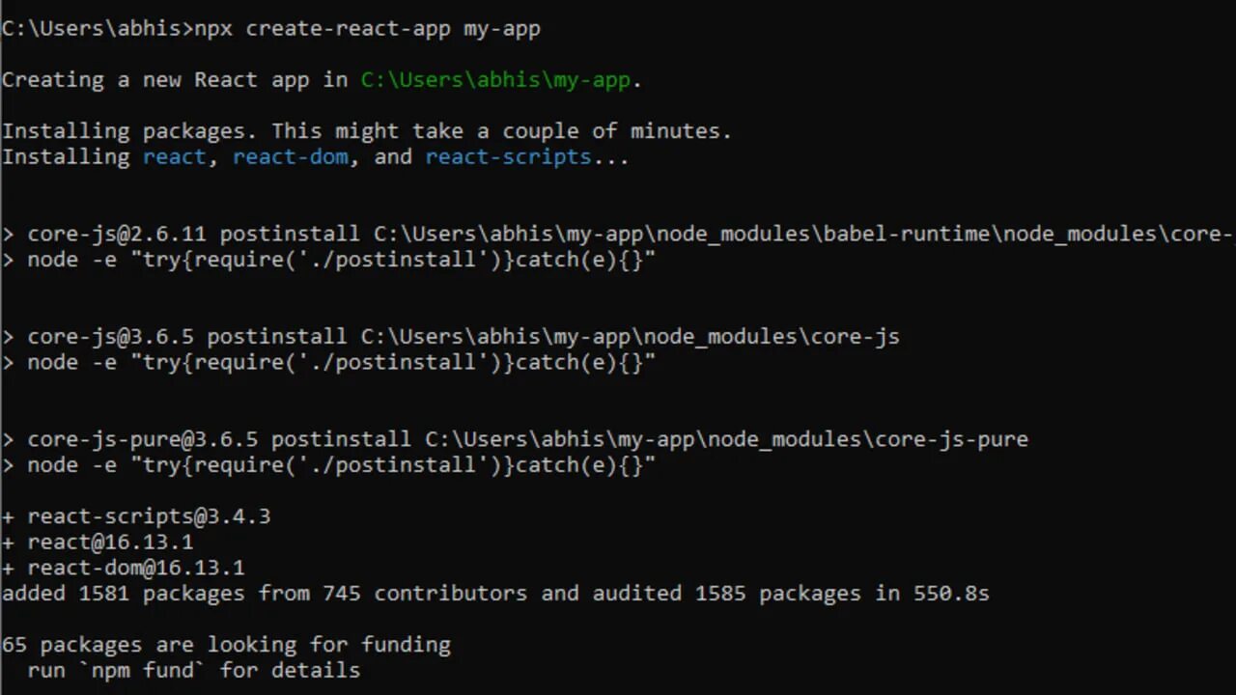1236x695 pixels.
Task: Click the command 'npx create-react-app my-app'
Action: tap(368, 29)
